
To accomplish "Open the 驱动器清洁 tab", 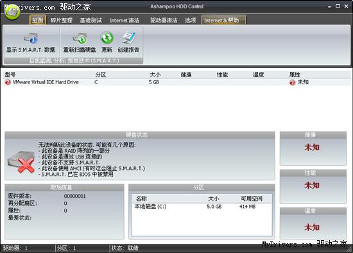I will pyautogui.click(x=164, y=21).
